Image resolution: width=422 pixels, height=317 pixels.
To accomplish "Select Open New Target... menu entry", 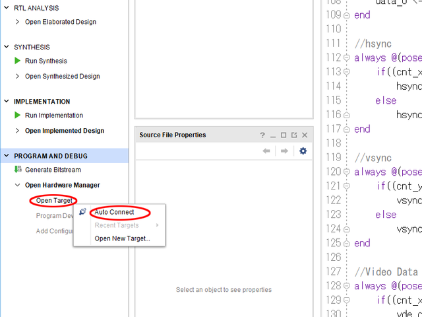I will coord(122,238).
